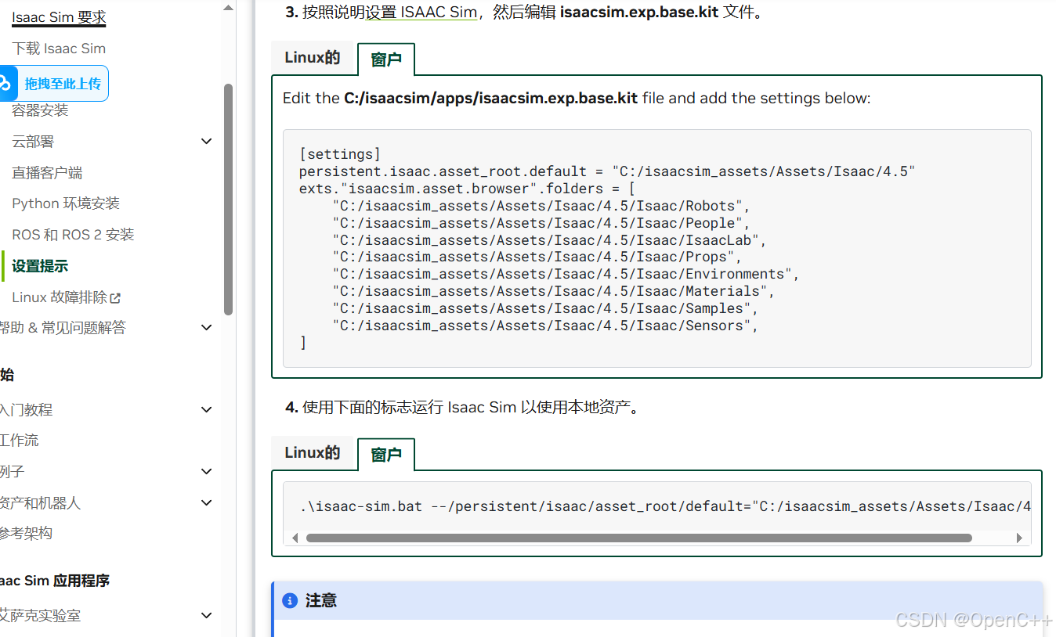Image resolution: width=1056 pixels, height=637 pixels.
Task: Select the 窗户 tab in step 4
Action: [x=386, y=455]
